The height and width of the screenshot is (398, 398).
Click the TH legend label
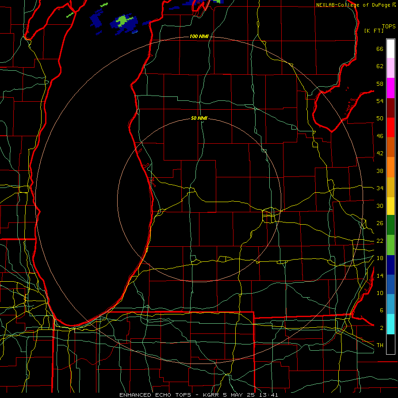click(x=380, y=345)
